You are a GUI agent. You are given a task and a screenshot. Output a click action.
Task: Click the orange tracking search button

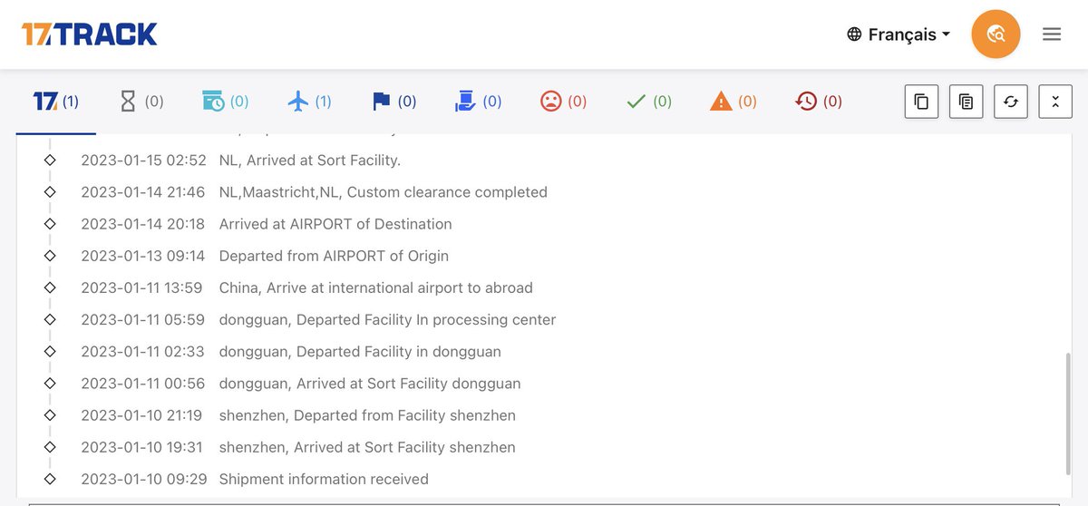(996, 34)
